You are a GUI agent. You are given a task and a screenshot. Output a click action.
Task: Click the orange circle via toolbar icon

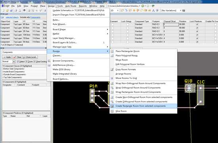(134, 10)
